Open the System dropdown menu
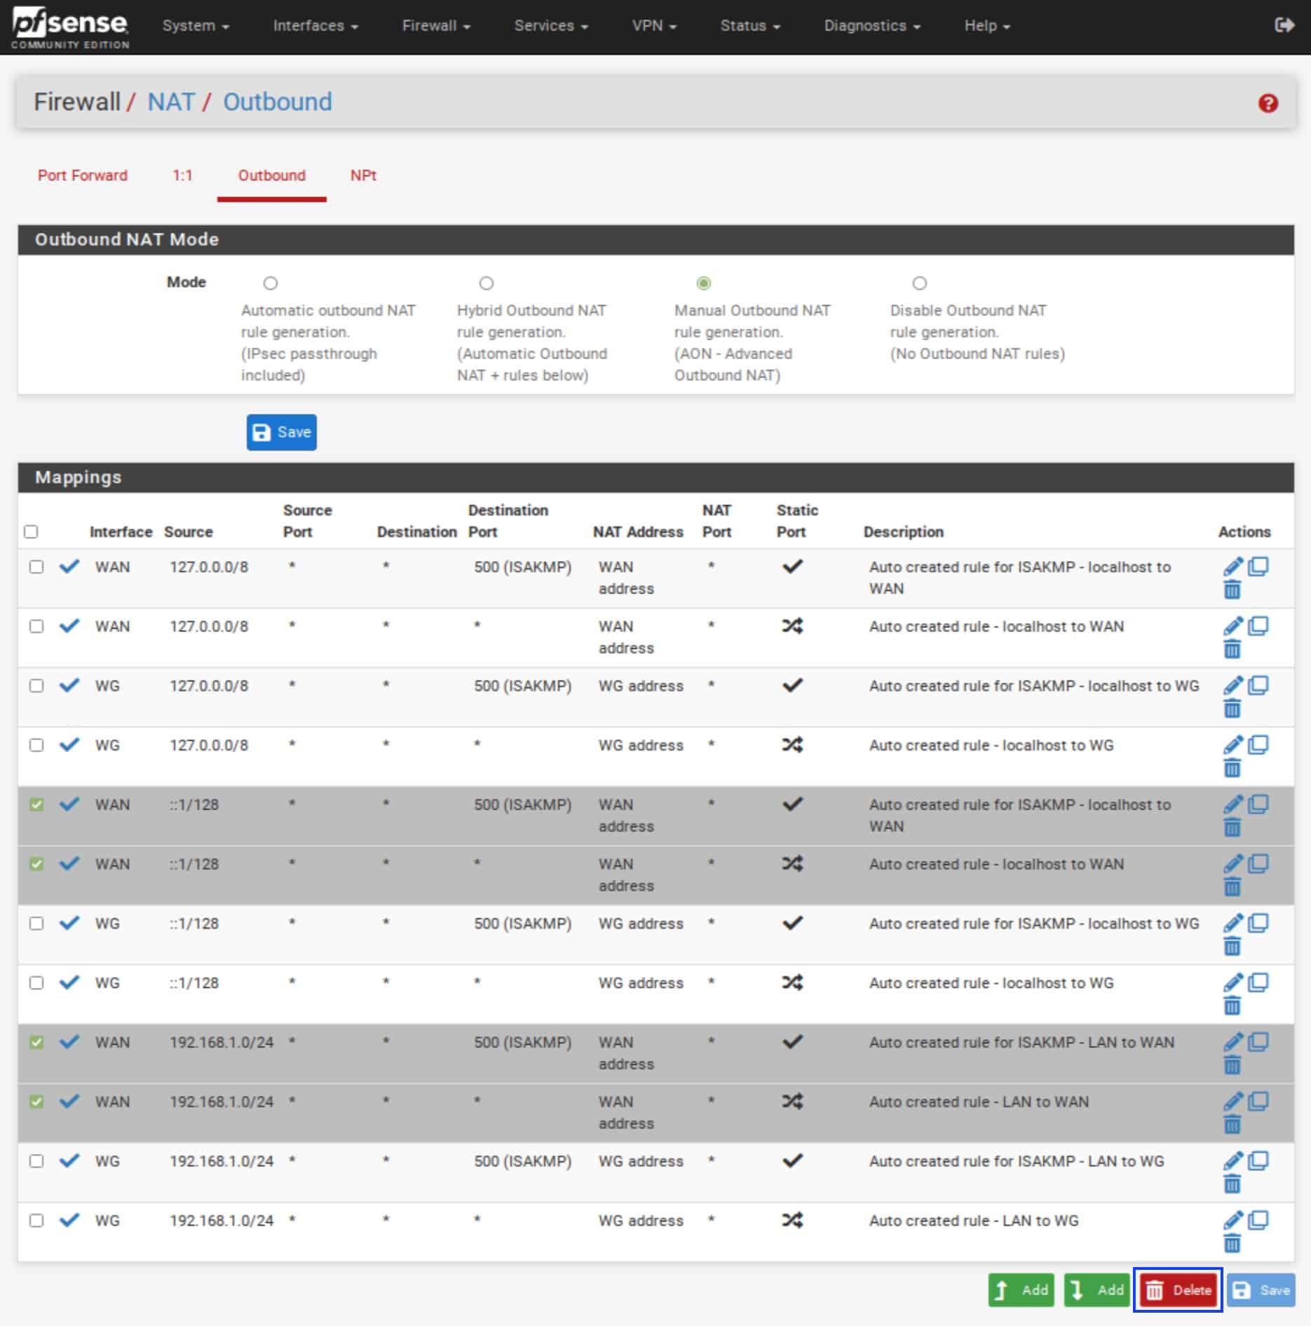1311x1326 pixels. click(196, 26)
